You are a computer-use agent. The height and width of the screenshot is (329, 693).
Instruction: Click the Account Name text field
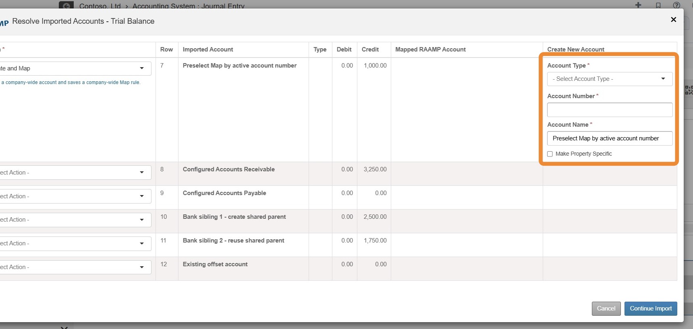610,138
